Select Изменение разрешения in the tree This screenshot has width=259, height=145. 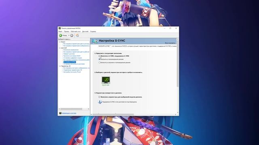(x=71, y=50)
